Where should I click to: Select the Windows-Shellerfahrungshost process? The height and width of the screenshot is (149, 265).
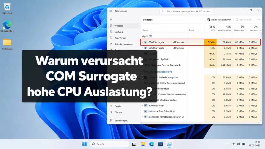coord(200,77)
